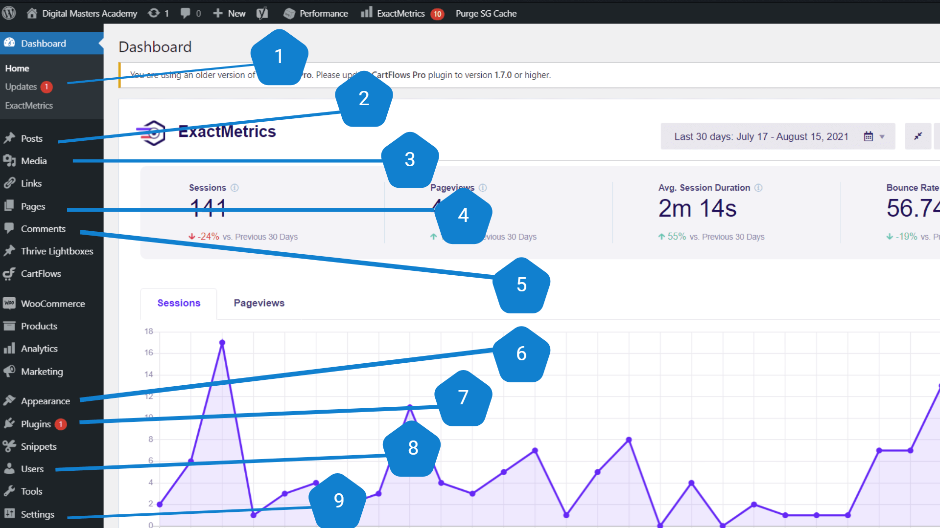
Task: Click the CartFlows icon in sidebar
Action: click(9, 273)
